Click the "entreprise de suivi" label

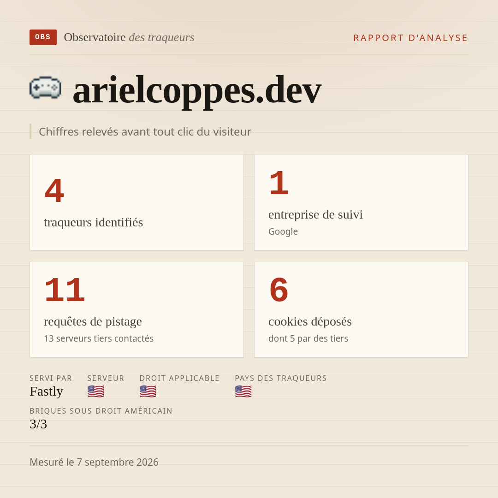coord(316,214)
